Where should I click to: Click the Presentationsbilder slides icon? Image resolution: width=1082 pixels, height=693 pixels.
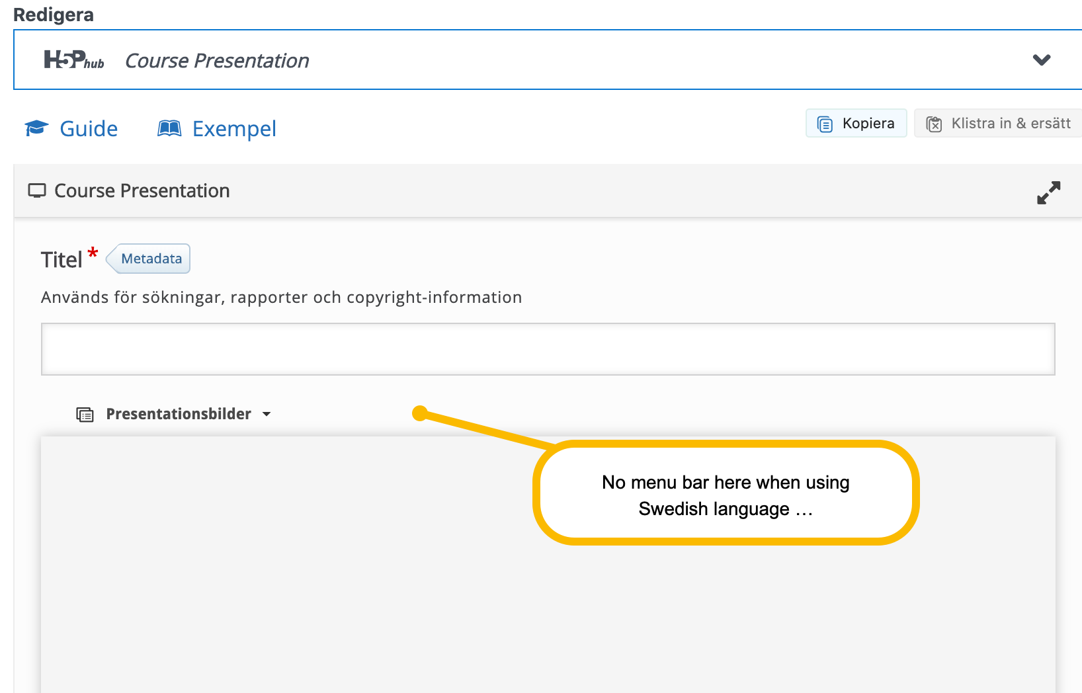click(85, 415)
